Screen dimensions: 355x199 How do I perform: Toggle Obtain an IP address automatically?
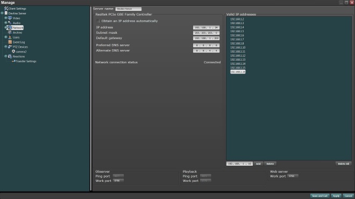point(98,21)
